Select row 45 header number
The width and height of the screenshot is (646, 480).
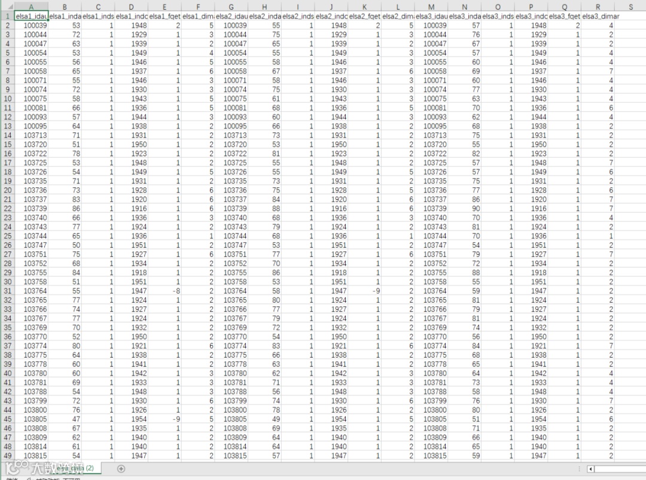(x=7, y=419)
